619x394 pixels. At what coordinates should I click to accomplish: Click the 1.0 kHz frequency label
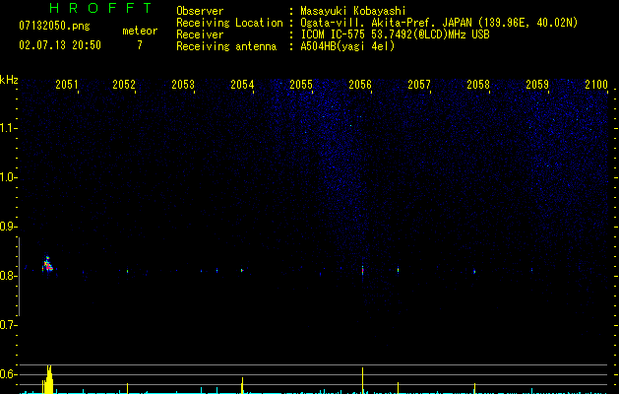click(x=8, y=177)
